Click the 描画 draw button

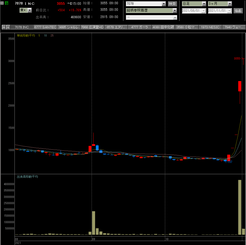[238, 11]
